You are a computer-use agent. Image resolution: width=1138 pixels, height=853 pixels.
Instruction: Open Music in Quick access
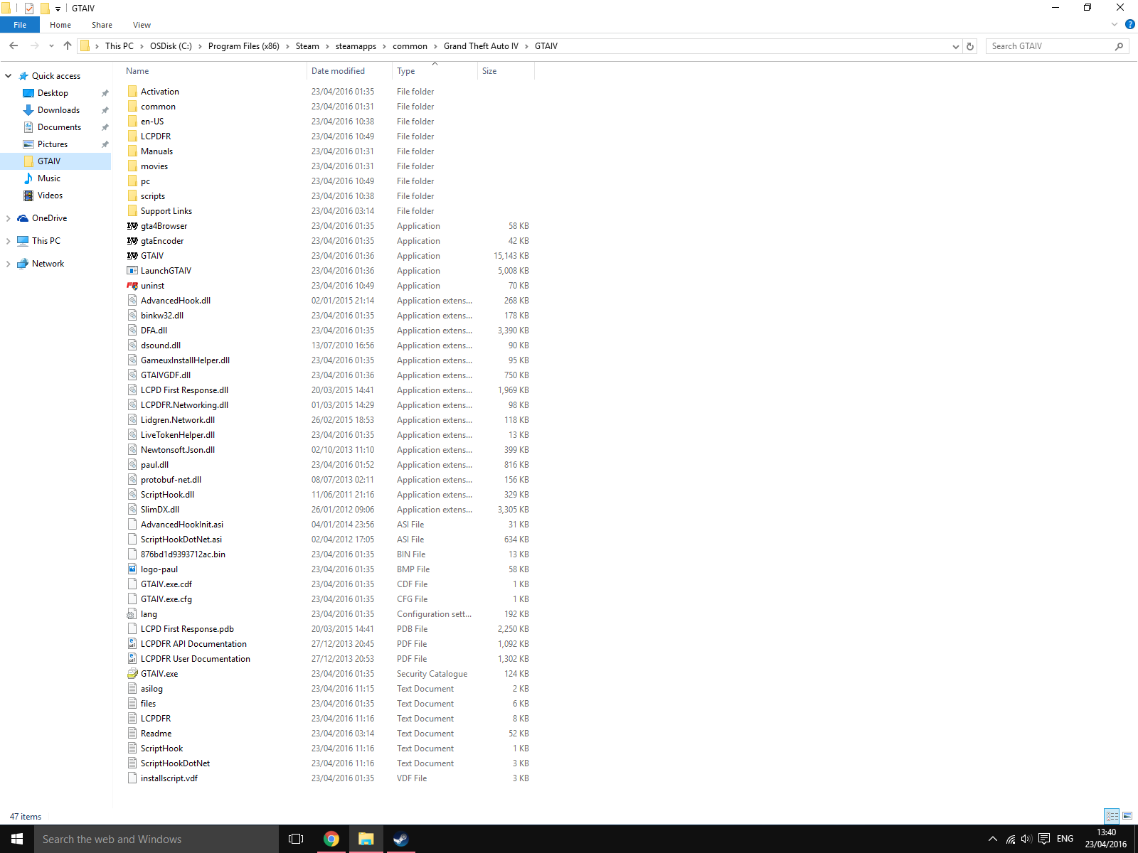pos(48,178)
